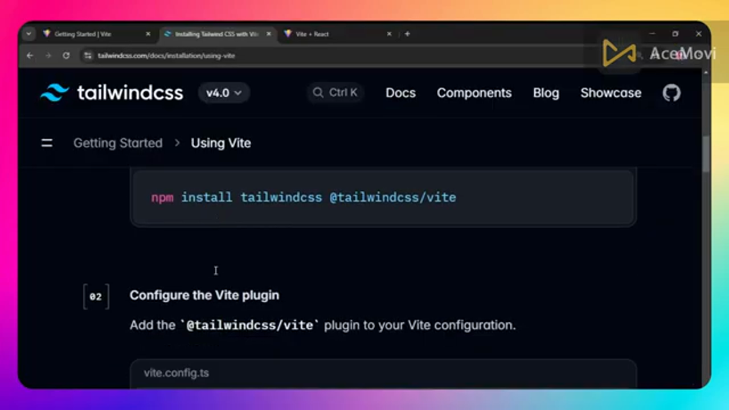
Task: Select the Installing Tailwind CSS with Vite tab
Action: coord(216,34)
